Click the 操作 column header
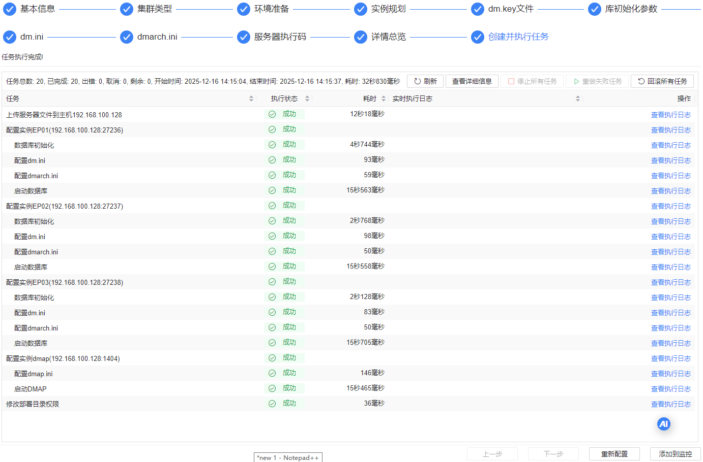703x462 pixels. (x=684, y=98)
